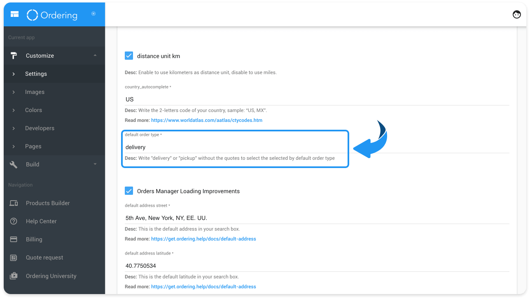Open the user avatar menu
530x299 pixels.
point(517,14)
